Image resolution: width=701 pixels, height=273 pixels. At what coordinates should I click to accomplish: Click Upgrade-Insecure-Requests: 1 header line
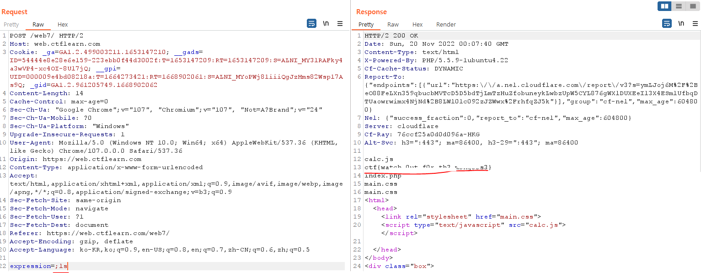point(67,134)
